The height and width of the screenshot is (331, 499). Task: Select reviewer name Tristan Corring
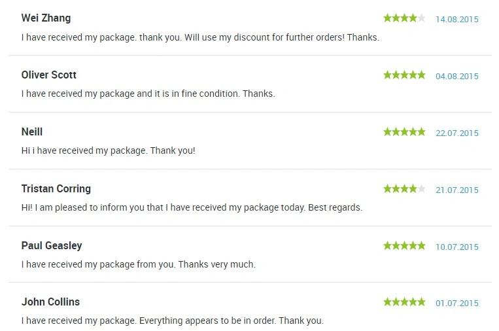pyautogui.click(x=56, y=189)
